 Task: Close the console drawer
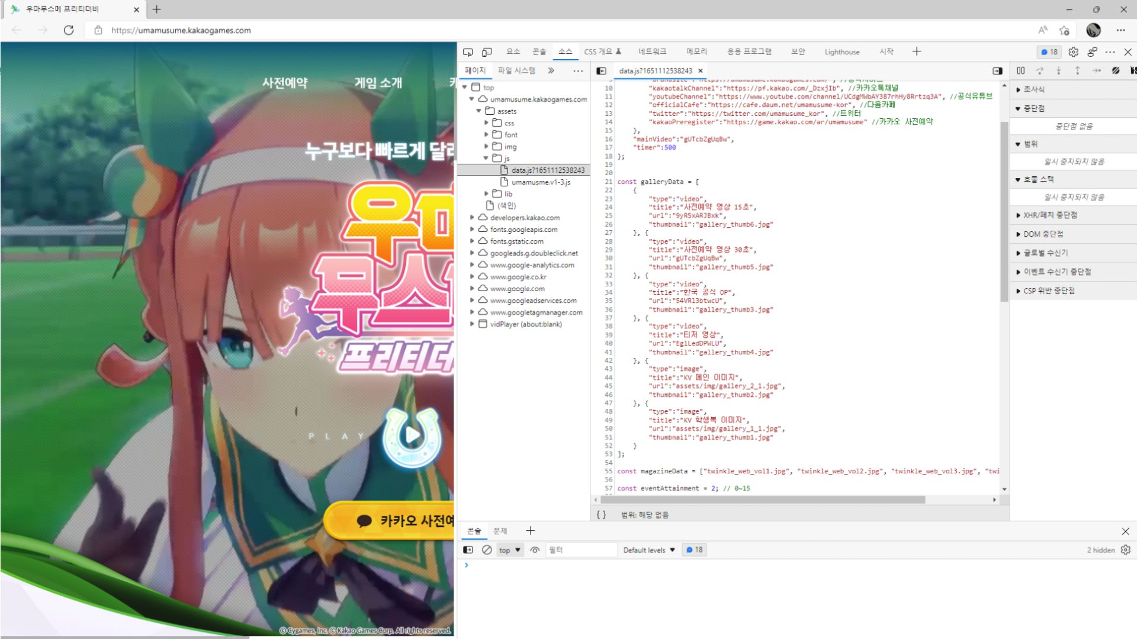click(1125, 531)
